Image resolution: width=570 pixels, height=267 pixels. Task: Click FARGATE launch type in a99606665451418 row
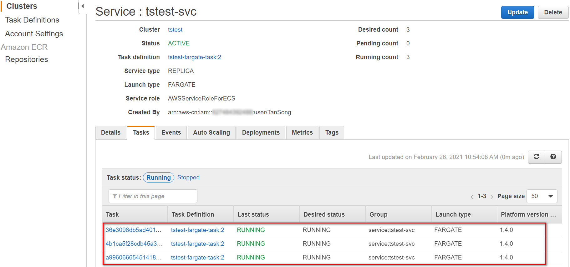tap(448, 257)
